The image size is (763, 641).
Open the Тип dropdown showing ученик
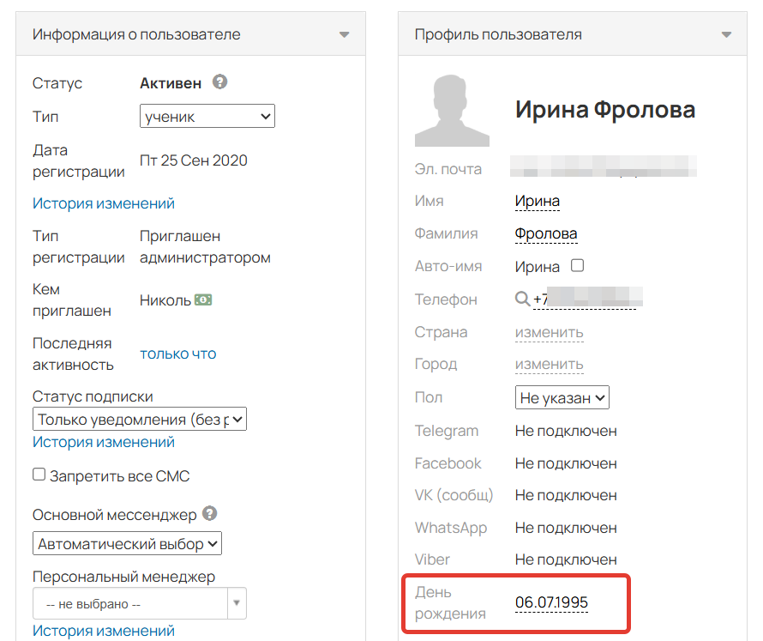point(207,116)
